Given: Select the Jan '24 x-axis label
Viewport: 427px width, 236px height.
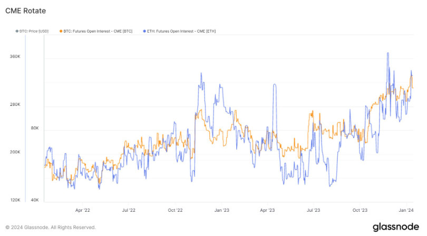Looking at the screenshot, I should click(405, 210).
